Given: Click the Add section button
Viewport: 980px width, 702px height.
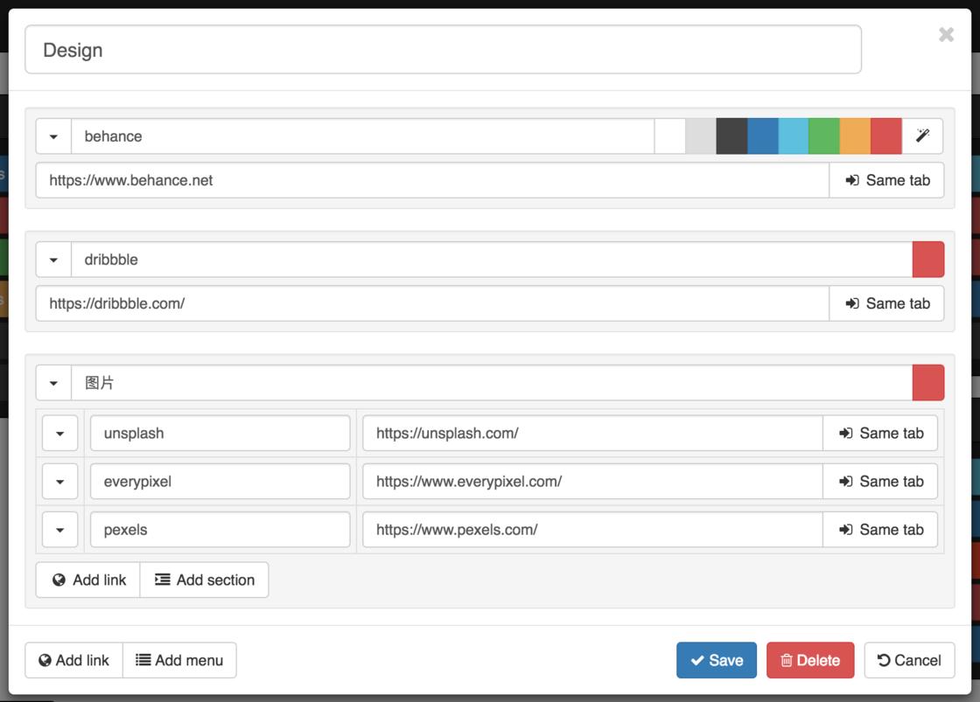Looking at the screenshot, I should coord(205,580).
